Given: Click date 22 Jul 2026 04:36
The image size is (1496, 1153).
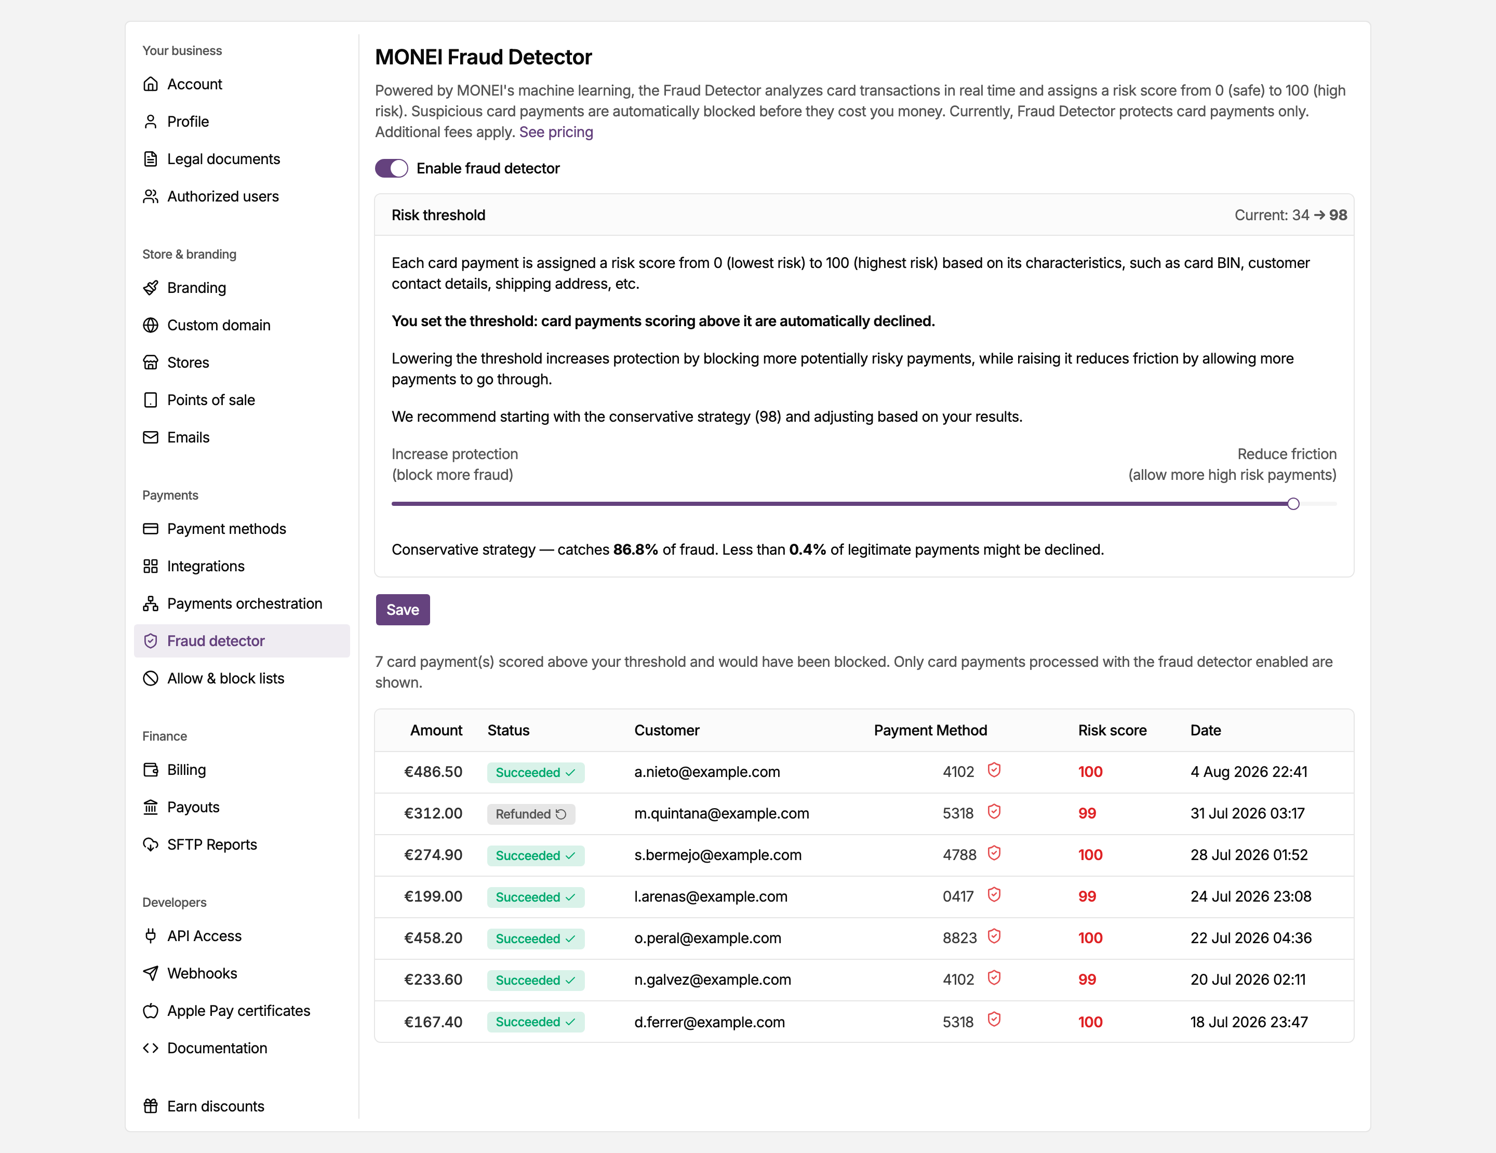Looking at the screenshot, I should [1251, 938].
